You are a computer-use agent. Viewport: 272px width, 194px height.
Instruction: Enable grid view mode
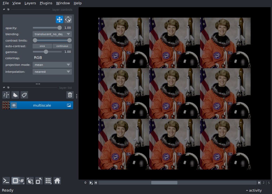(x=48, y=181)
